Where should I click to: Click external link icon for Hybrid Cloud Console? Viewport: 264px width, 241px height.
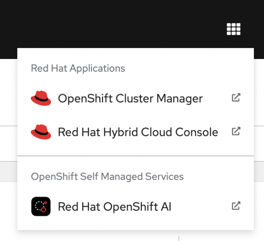(x=236, y=131)
